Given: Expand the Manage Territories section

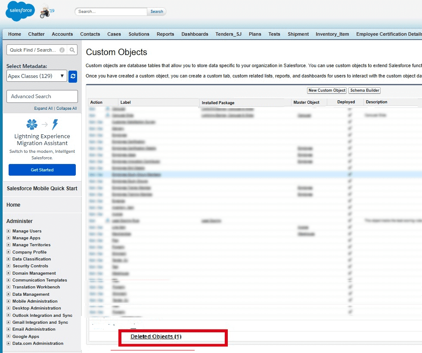Looking at the screenshot, I should 8,245.
